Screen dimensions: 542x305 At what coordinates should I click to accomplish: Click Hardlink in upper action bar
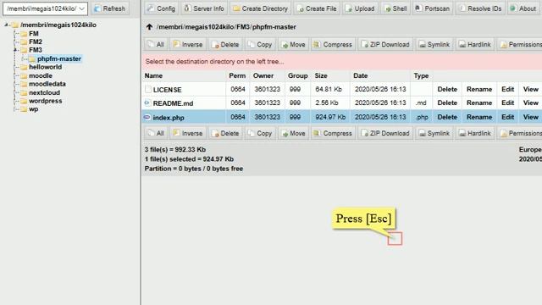(475, 44)
